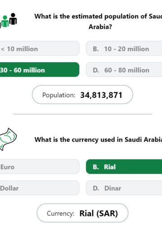Click the horizontal divider between questions
This screenshot has width=162, height=227.
[x=82, y=114]
